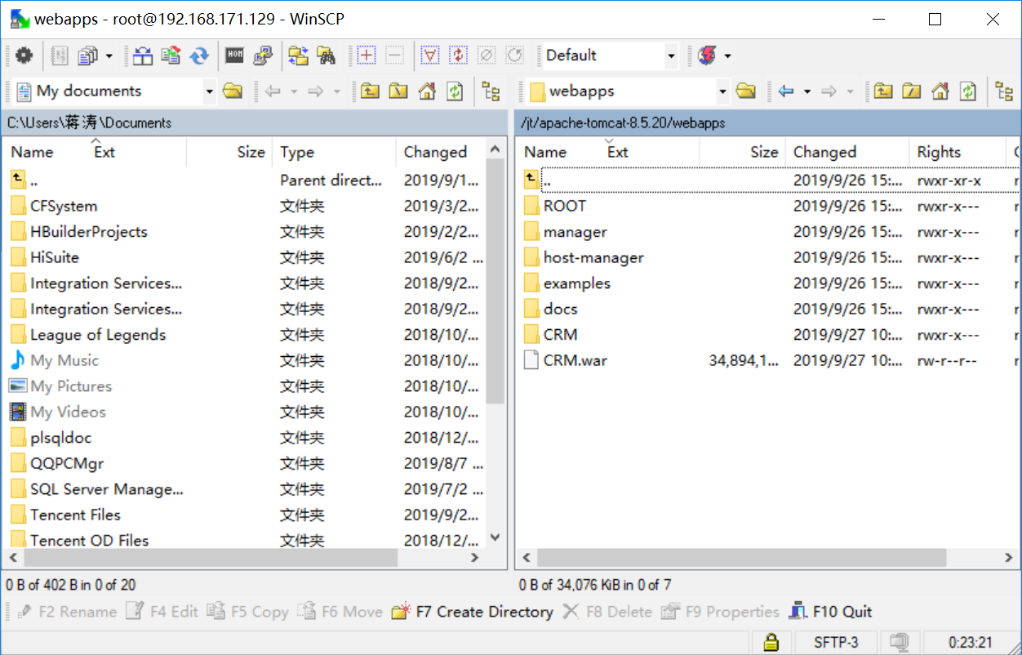The image size is (1022, 655).
Task: Toggle the local directory tree icon
Action: tap(491, 91)
